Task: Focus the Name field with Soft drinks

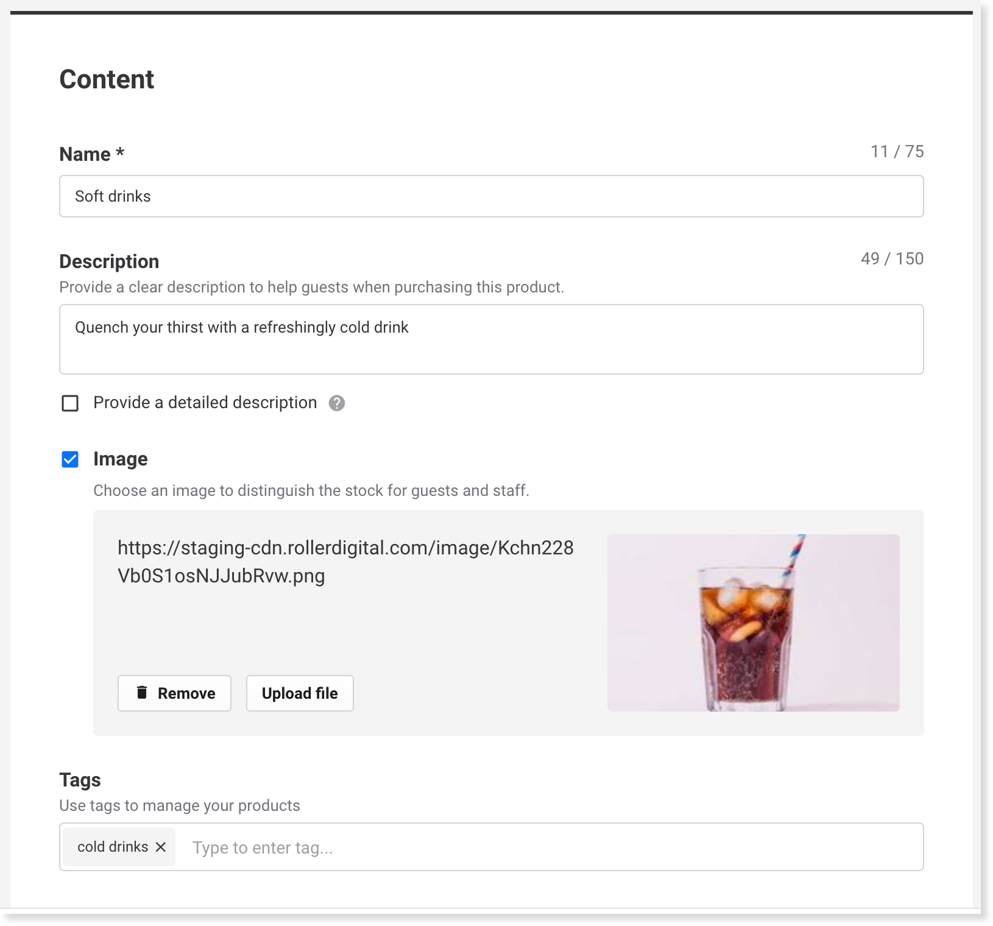Action: pos(492,196)
